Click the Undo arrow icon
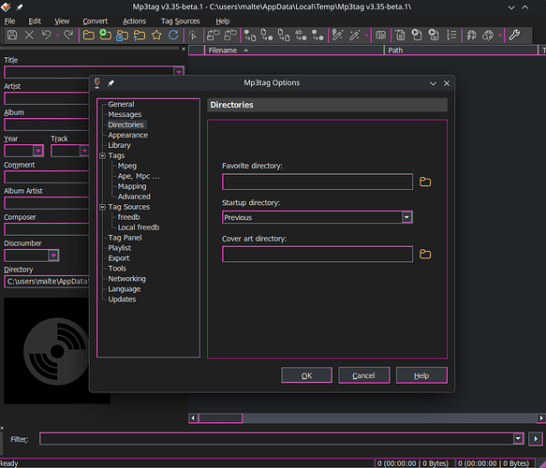 46,36
